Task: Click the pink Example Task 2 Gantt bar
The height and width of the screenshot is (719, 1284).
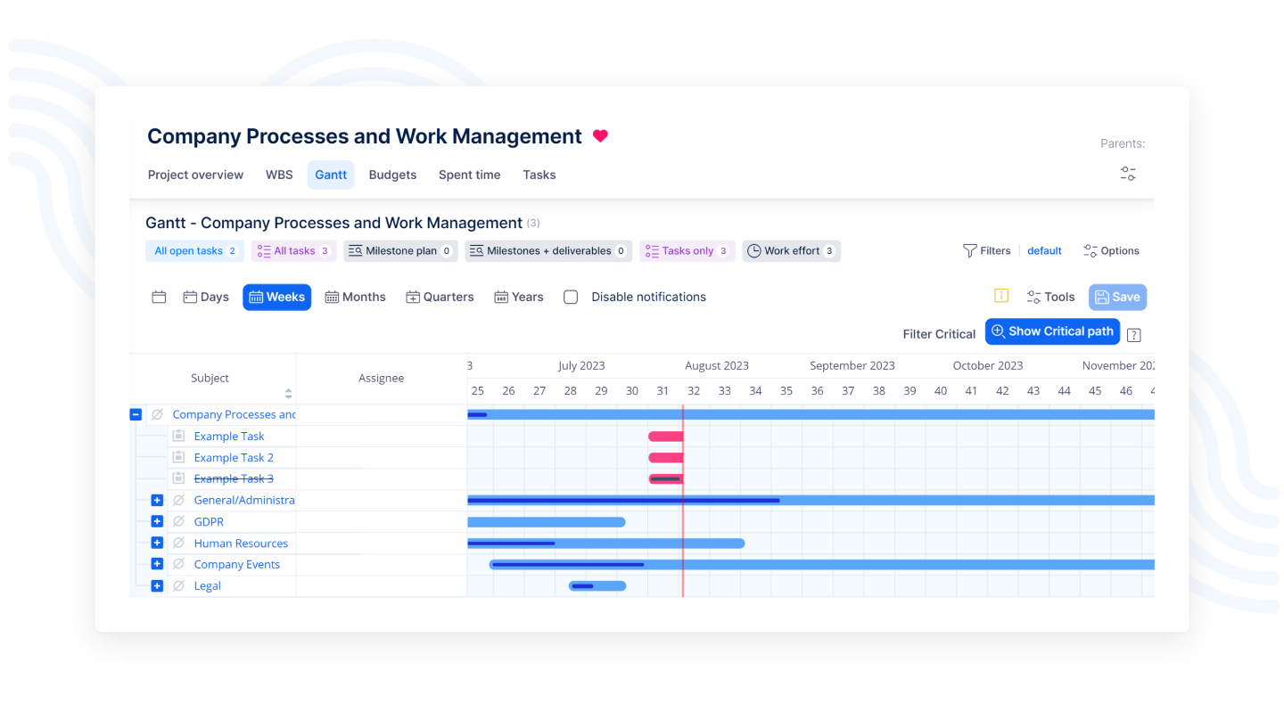Action: (665, 458)
